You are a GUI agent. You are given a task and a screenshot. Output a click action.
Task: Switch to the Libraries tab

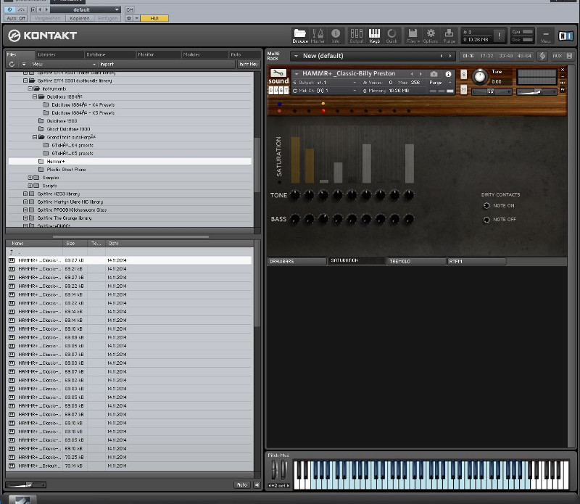[60, 54]
